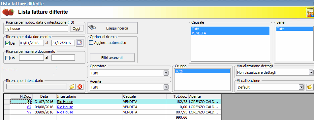Sort by the Data column header
The image size is (314, 120).
coord(44,96)
